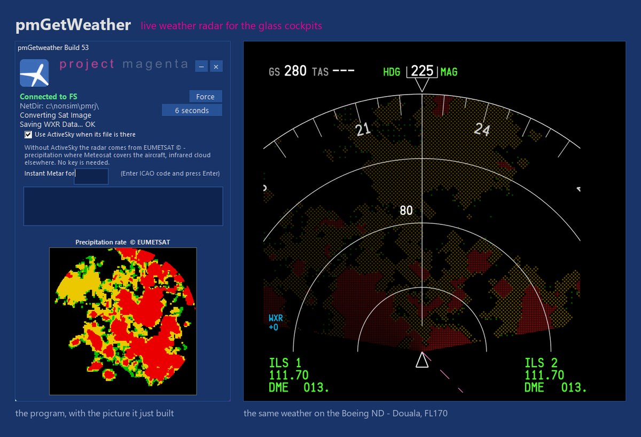This screenshot has width=641, height=437.
Task: Click the Connected to FS status text
Action: tap(49, 97)
